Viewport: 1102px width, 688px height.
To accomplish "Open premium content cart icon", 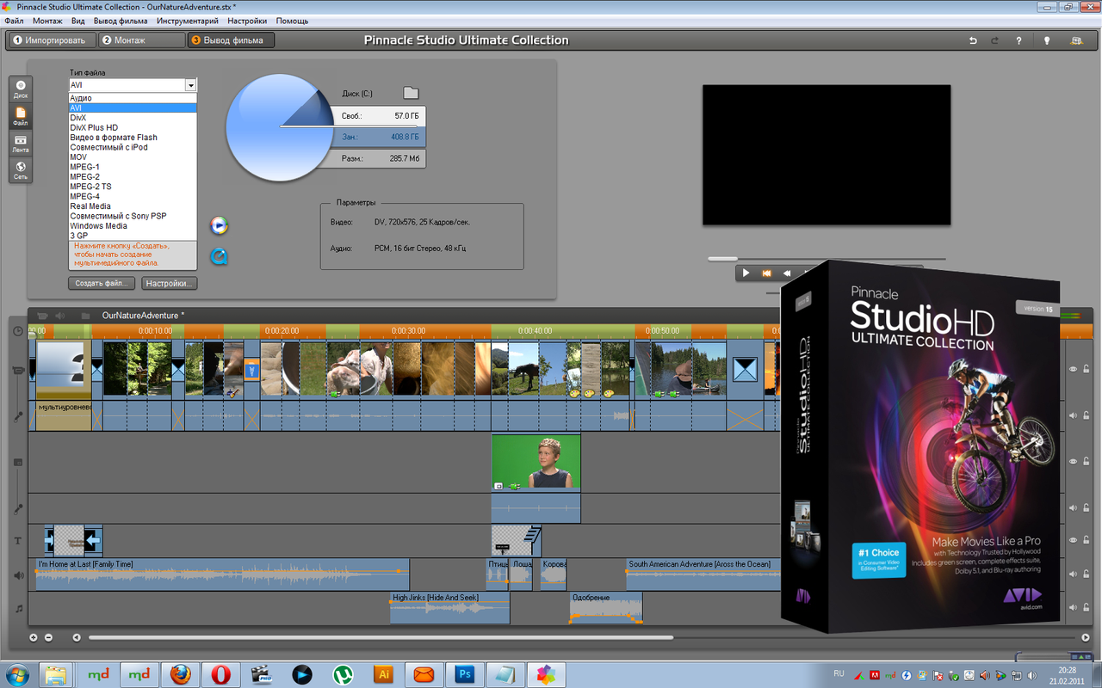I will pyautogui.click(x=1075, y=40).
